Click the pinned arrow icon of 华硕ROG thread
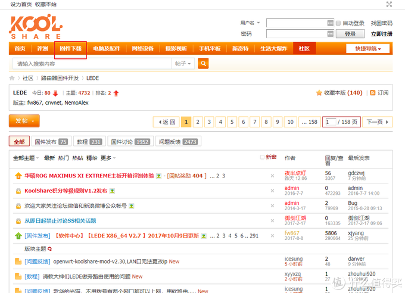This screenshot has height=293, width=405. tap(18, 176)
